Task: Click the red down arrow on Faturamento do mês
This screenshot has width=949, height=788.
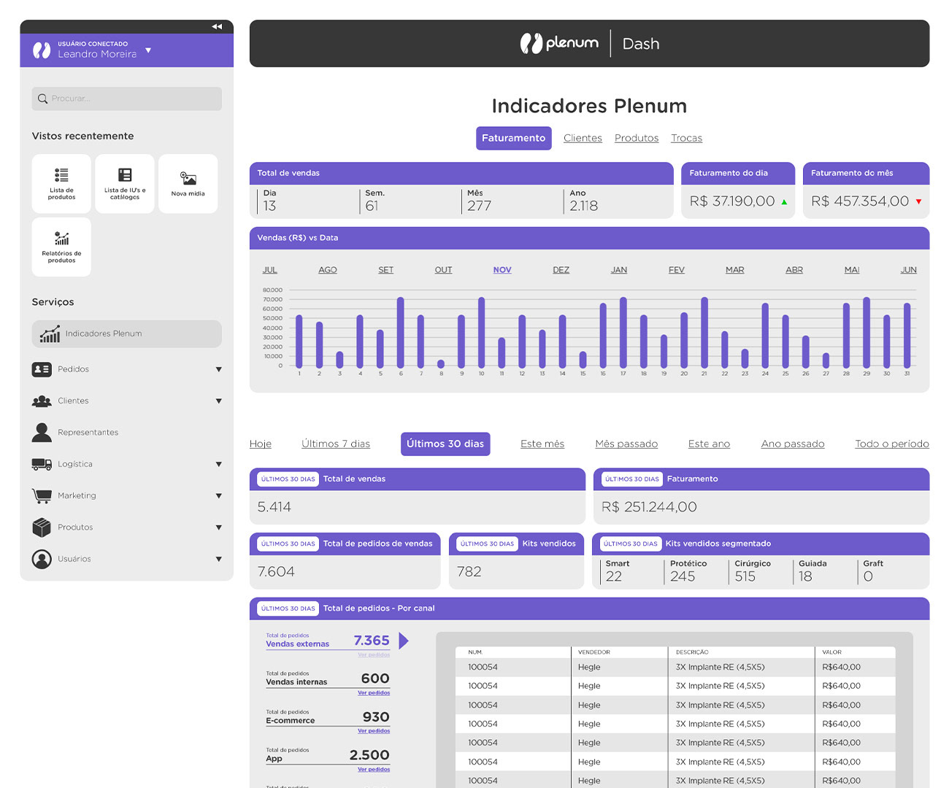Action: [x=918, y=202]
